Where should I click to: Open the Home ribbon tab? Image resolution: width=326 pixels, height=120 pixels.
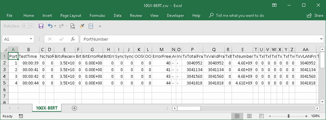pyautogui.click(x=29, y=16)
